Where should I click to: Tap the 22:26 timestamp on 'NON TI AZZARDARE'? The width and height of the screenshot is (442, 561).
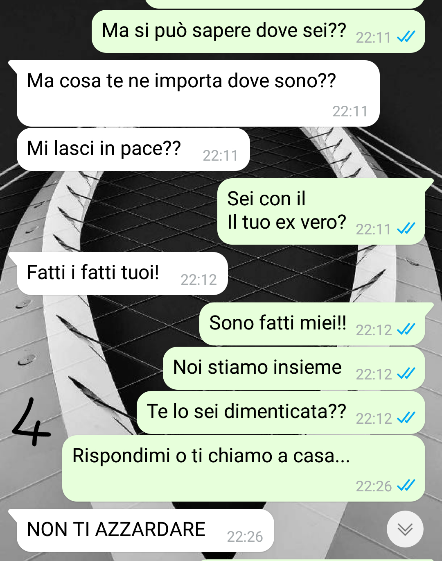click(x=245, y=536)
